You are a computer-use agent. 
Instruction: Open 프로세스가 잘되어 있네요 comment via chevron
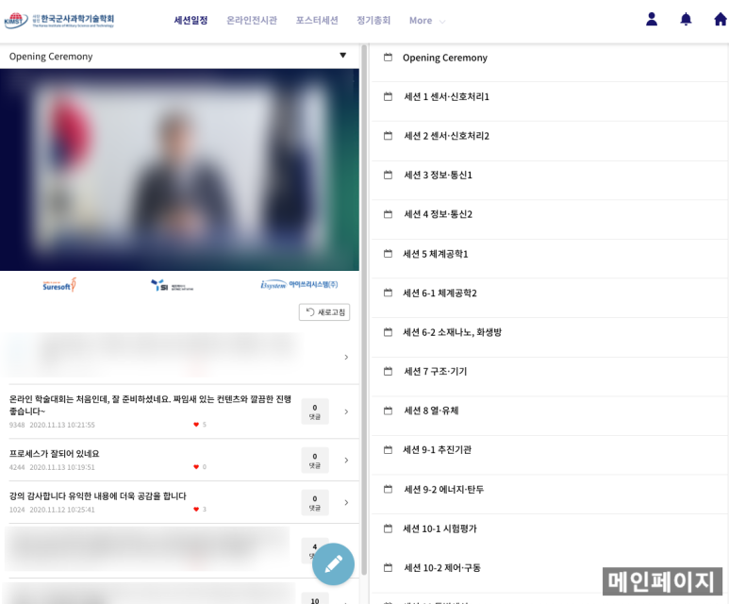point(346,460)
